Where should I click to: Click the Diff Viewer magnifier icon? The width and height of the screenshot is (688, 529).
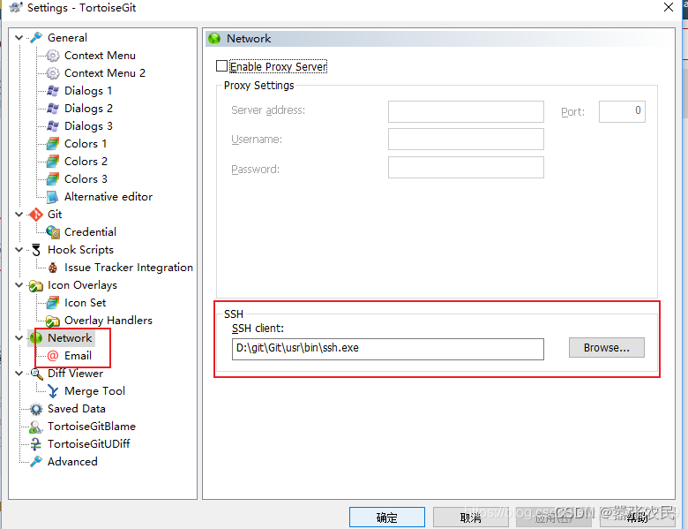point(36,374)
